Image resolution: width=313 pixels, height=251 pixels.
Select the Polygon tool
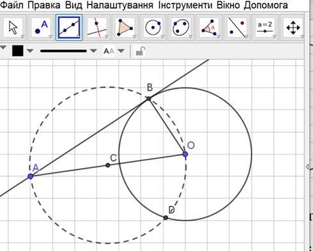click(125, 27)
